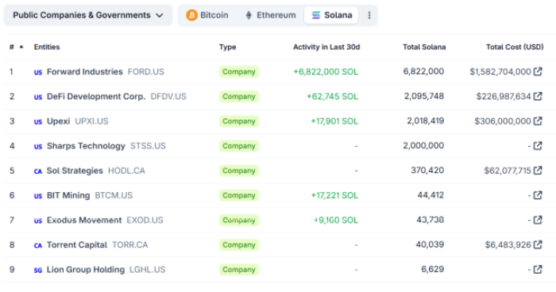Open external link for DeFi Development Corp. row
Viewport: 556px width, 292px height.
click(538, 96)
